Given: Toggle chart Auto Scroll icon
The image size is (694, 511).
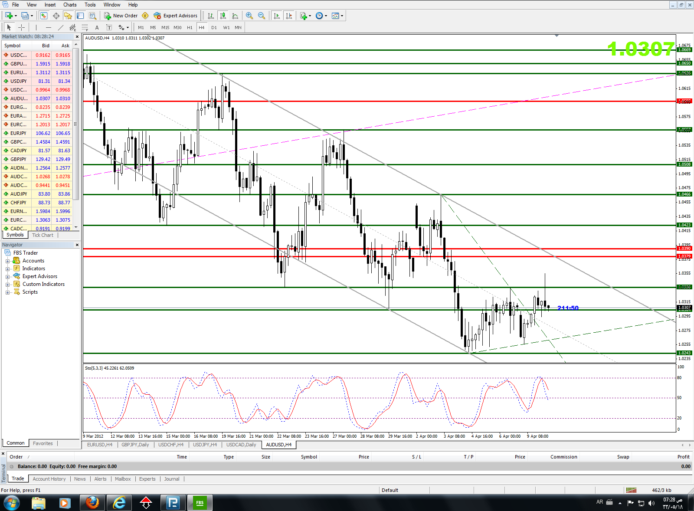Looking at the screenshot, I should pos(277,16).
